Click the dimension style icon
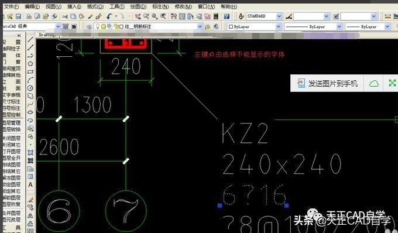This screenshot has height=233, width=398. [289, 16]
